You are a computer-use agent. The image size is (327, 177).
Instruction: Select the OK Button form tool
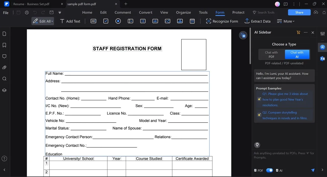(155, 21)
